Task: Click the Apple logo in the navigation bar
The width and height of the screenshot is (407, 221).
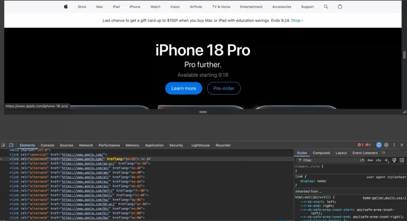Action: (x=66, y=6)
